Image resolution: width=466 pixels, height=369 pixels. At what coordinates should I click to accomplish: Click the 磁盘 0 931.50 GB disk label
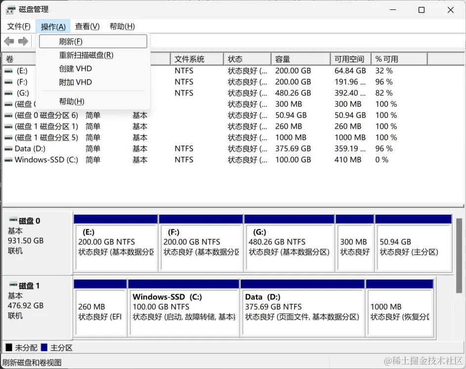[37, 243]
